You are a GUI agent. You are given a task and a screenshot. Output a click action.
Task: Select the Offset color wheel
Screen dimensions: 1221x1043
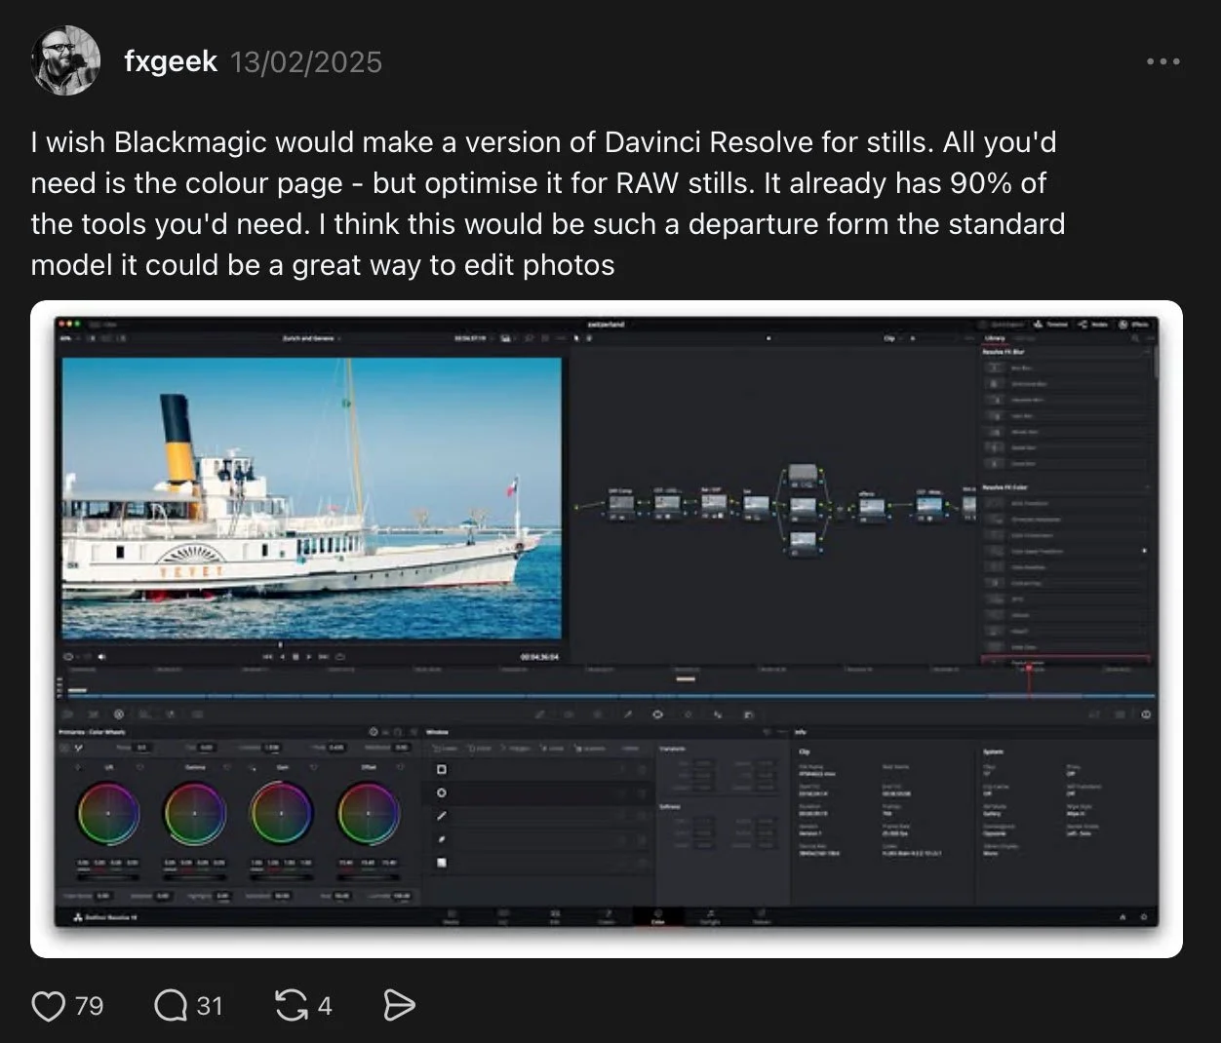[x=369, y=813]
